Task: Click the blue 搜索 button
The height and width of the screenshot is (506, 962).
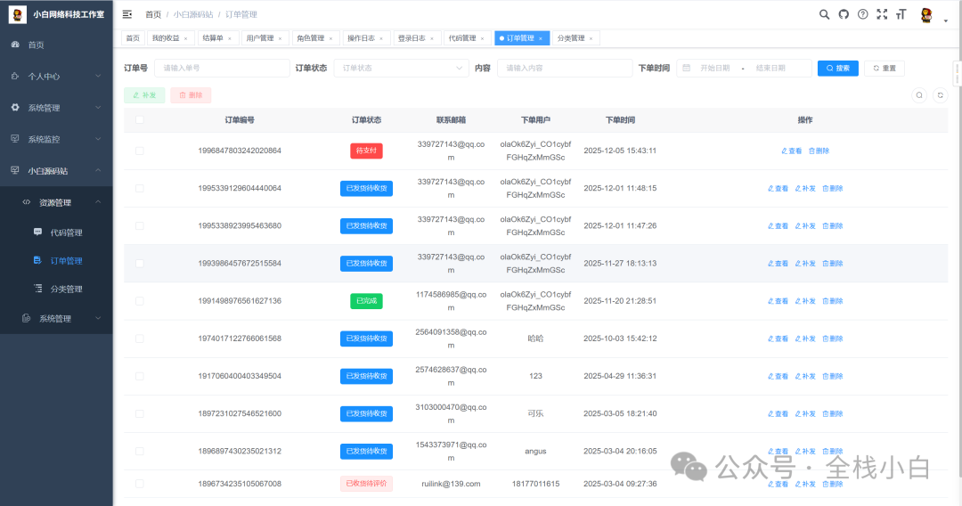Action: 837,68
